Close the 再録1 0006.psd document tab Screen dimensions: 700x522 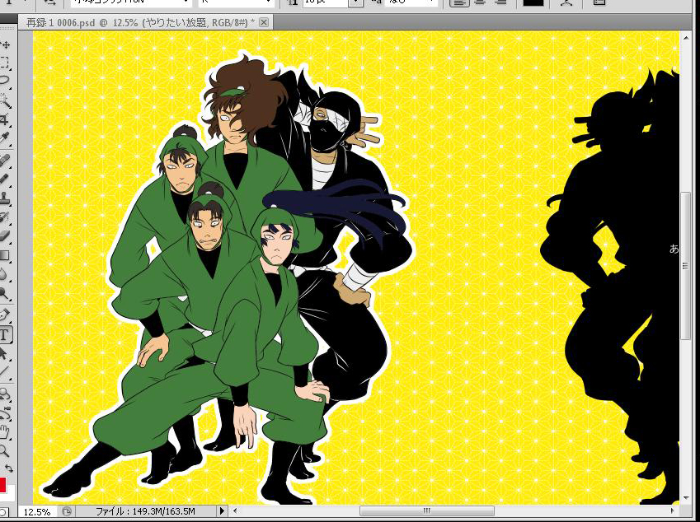(x=265, y=22)
